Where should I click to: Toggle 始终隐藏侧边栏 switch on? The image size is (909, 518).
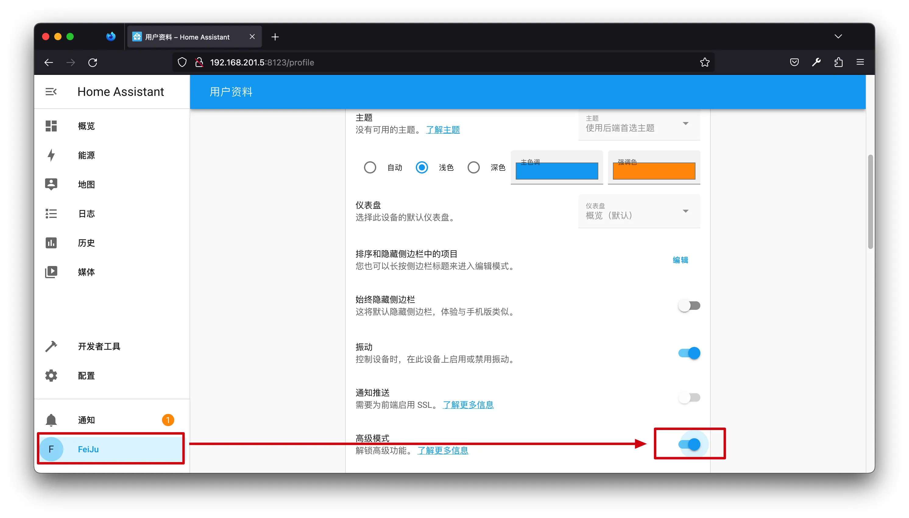[689, 306]
